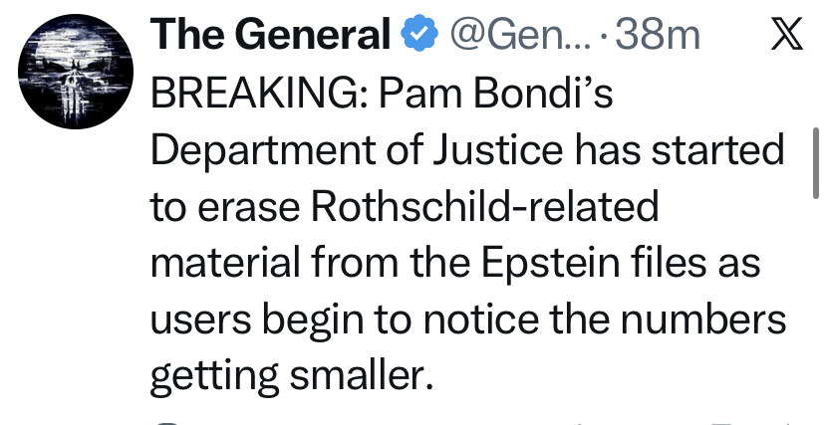This screenshot has width=825, height=425.
Task: Tap the word "Rothschild-related" in the post
Action: [487, 207]
